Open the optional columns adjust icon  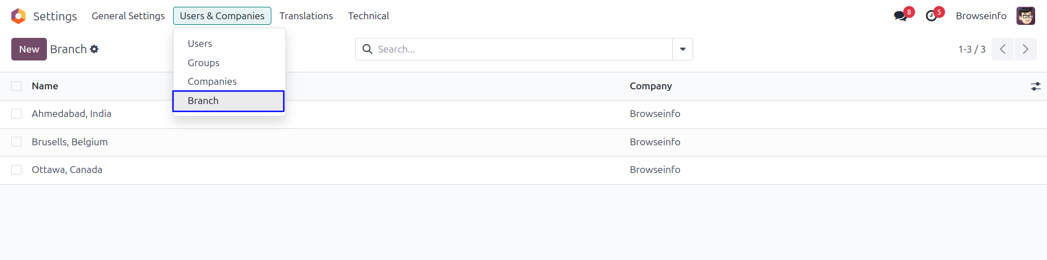(x=1036, y=86)
